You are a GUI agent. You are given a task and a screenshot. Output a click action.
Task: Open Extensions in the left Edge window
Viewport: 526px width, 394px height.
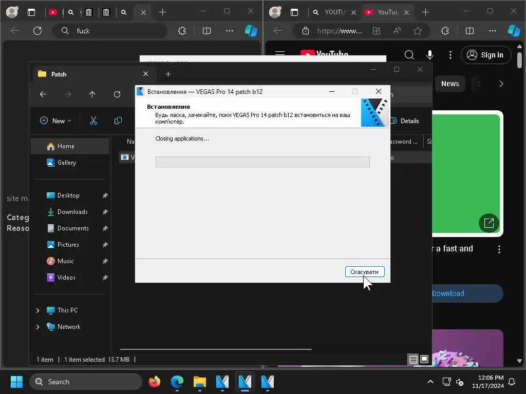(x=182, y=31)
